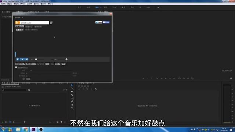The image size is (235, 132).
Task: Switch to the Learning workspace tab
Action: (79, 7)
